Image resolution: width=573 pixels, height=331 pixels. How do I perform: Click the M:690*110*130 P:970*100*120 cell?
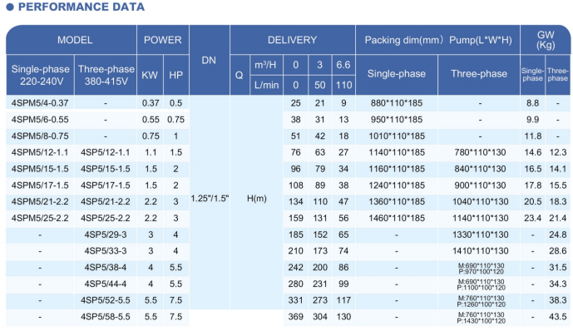(x=481, y=269)
